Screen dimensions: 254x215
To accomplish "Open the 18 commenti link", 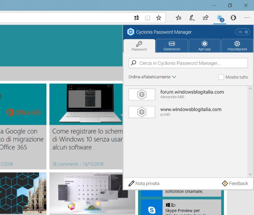I will [65, 164].
